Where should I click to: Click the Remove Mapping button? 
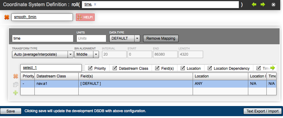(x=161, y=38)
